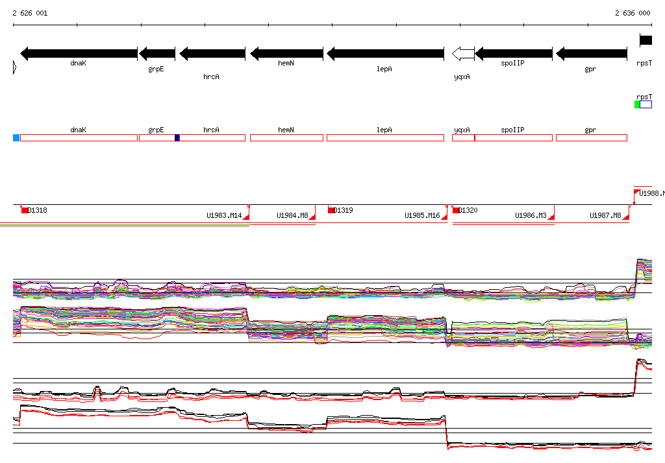Image resolution: width=665 pixels, height=463 pixels.
Task: Select the gpr gene arrow
Action: 591,54
